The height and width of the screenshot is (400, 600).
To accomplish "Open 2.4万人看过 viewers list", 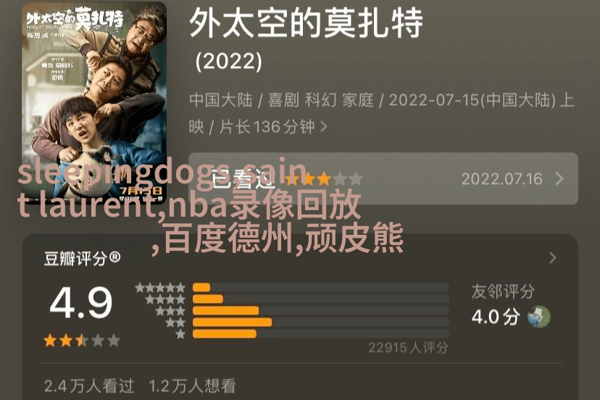I will [x=89, y=386].
